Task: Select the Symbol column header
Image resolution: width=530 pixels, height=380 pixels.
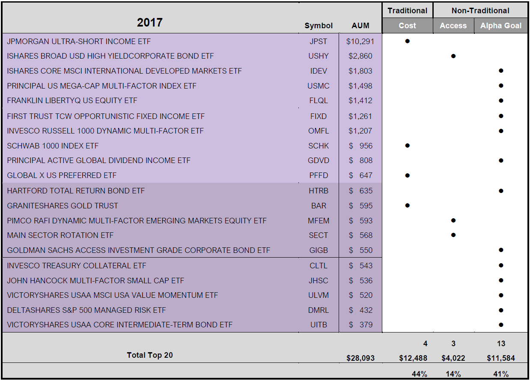Action: tap(319, 26)
